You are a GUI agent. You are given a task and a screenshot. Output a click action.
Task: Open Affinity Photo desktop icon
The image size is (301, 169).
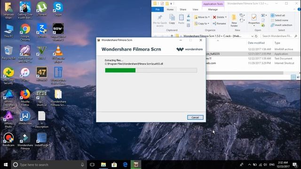pos(8,120)
